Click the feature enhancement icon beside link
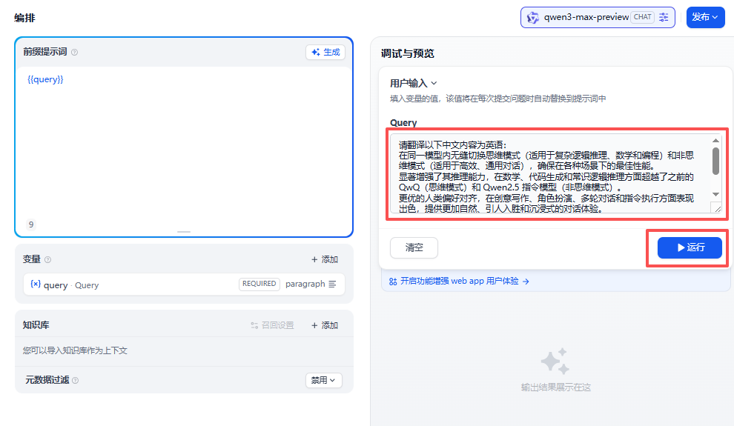This screenshot has height=426, width=734. pos(393,281)
